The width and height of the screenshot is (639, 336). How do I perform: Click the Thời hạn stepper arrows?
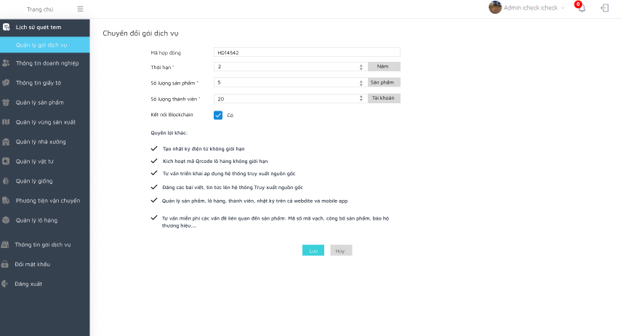coord(361,67)
